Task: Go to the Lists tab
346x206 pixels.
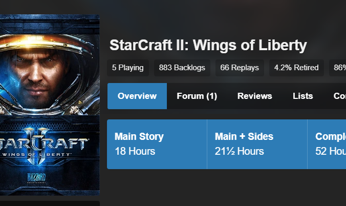Action: click(x=303, y=96)
